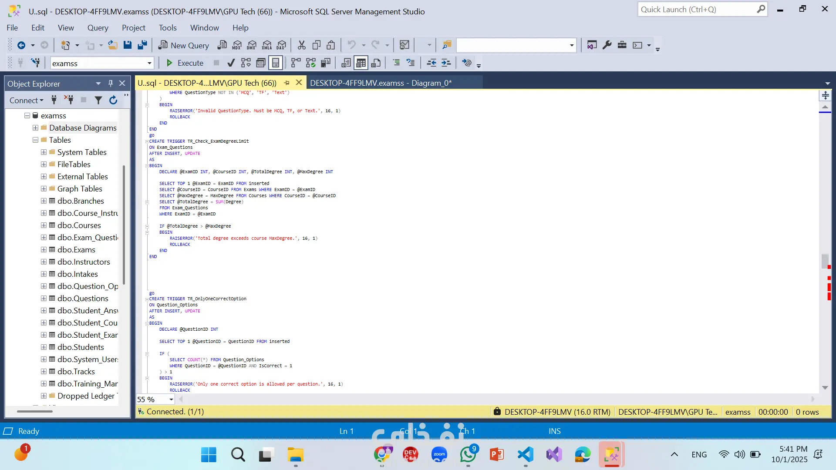Switch to the Diagram_0 tab
The height and width of the screenshot is (470, 836).
click(381, 83)
